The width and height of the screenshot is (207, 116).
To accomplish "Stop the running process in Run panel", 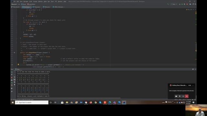I will pyautogui.click(x=12, y=78).
